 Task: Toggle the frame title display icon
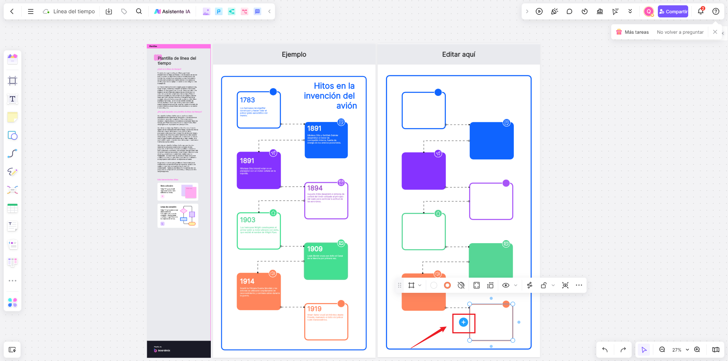(490, 285)
